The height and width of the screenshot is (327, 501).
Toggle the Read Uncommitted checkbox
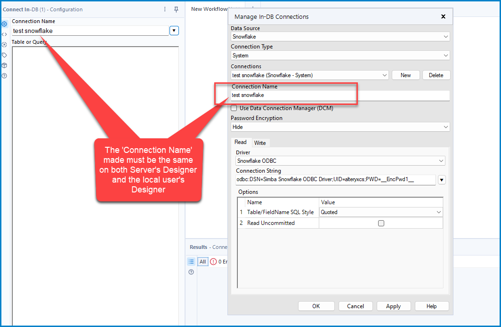click(x=381, y=223)
